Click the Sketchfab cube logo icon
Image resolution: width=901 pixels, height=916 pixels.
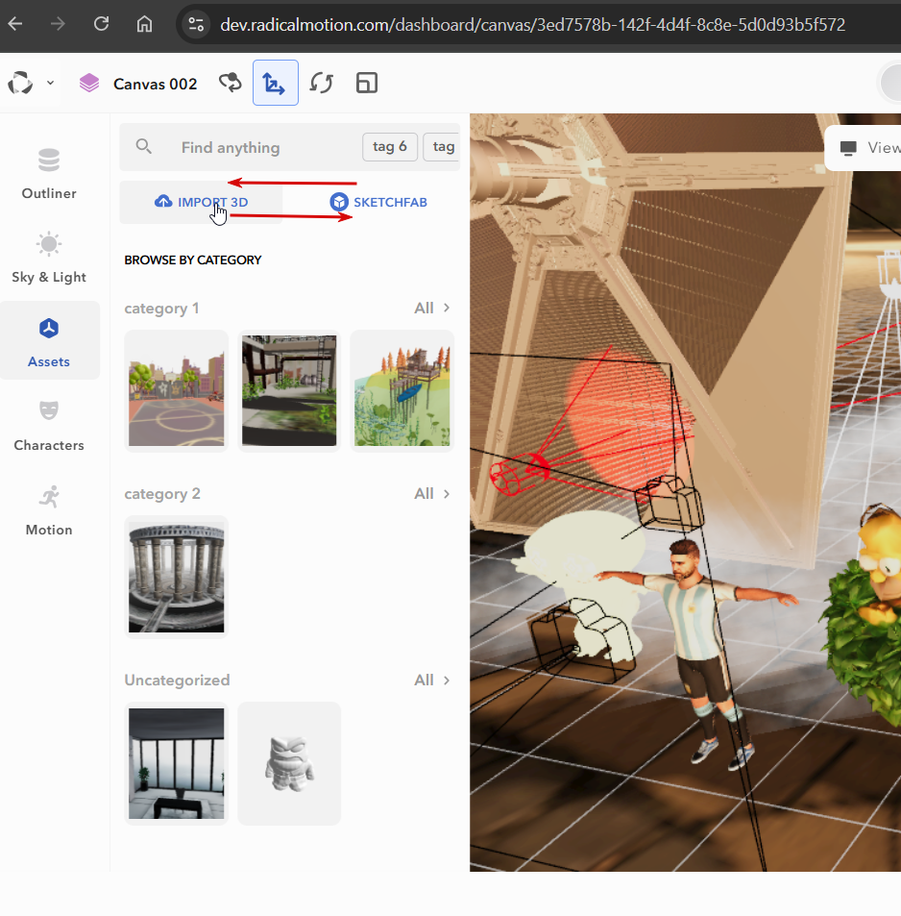coord(339,202)
